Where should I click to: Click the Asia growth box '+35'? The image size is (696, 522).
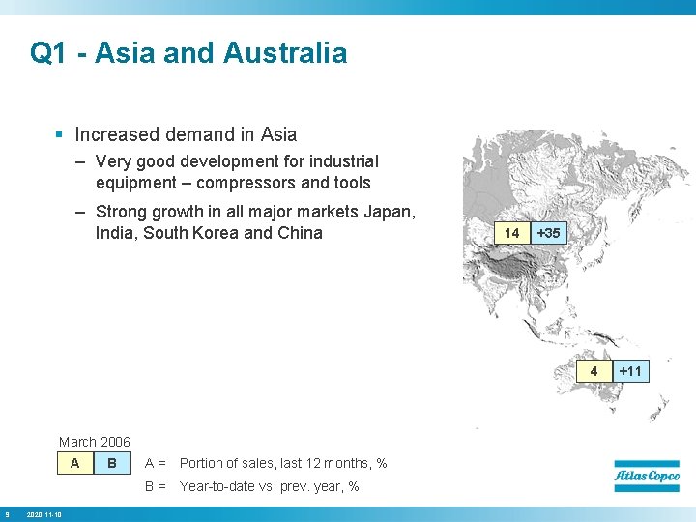(x=549, y=233)
